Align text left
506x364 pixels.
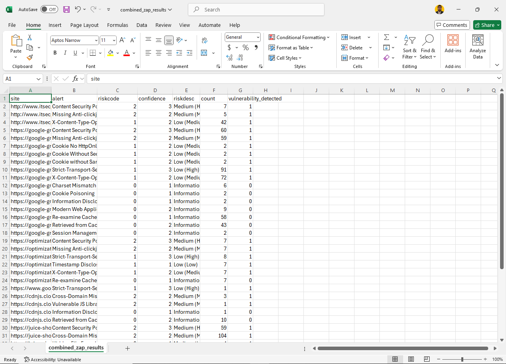click(x=148, y=53)
